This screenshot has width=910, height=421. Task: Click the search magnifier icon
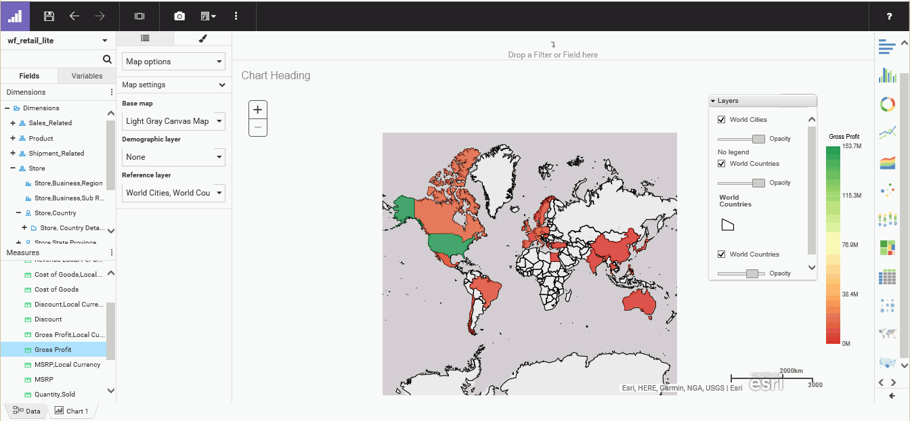(107, 60)
